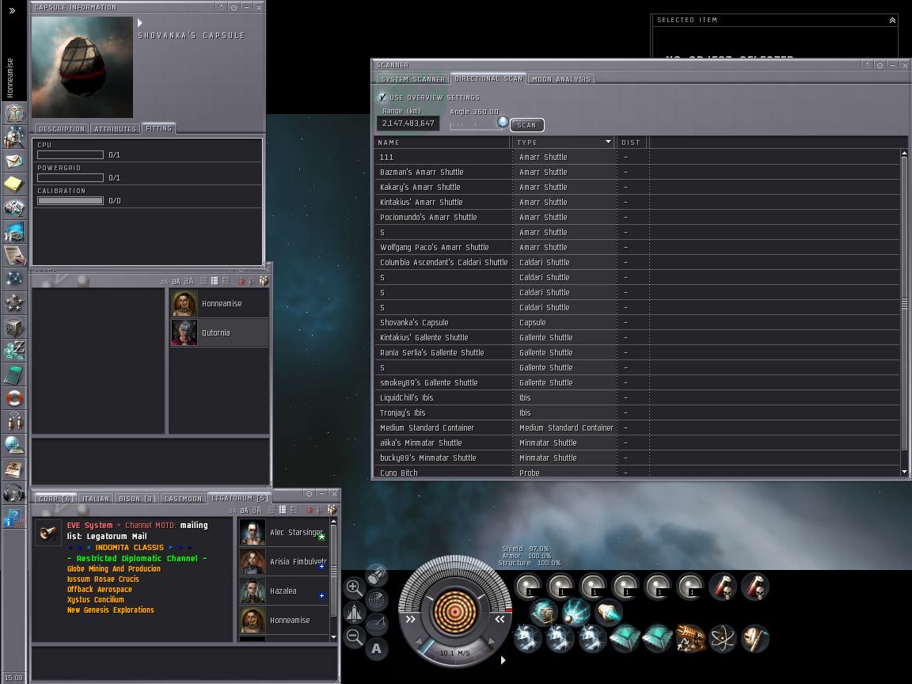This screenshot has width=912, height=684.
Task: Click the Range (km) input field
Action: [x=408, y=123]
